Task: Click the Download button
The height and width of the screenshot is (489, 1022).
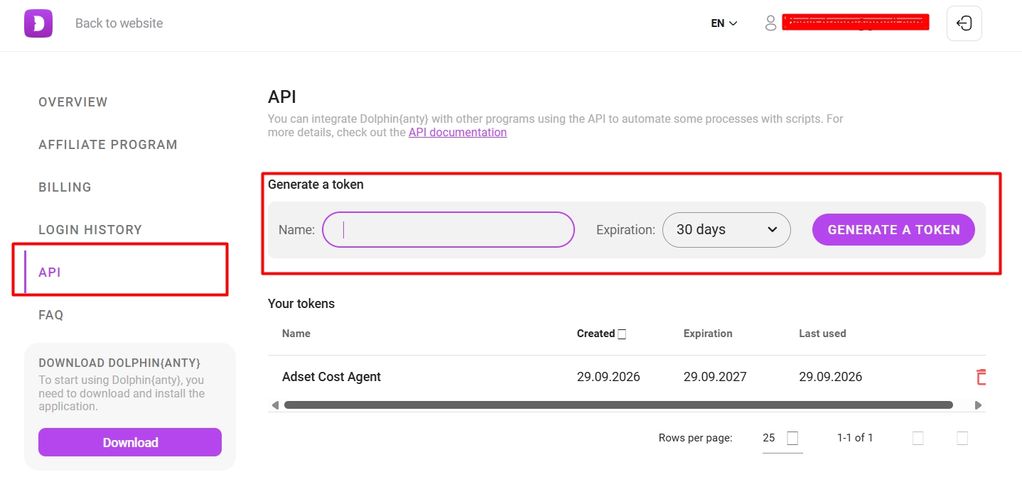Action: tap(130, 442)
